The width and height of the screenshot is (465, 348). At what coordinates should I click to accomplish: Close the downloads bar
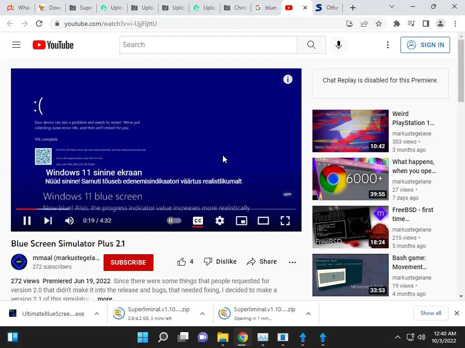click(457, 313)
